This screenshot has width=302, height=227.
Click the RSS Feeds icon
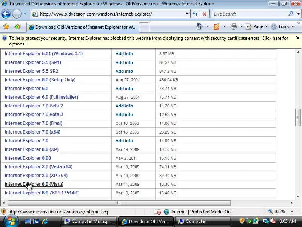tap(216, 26)
